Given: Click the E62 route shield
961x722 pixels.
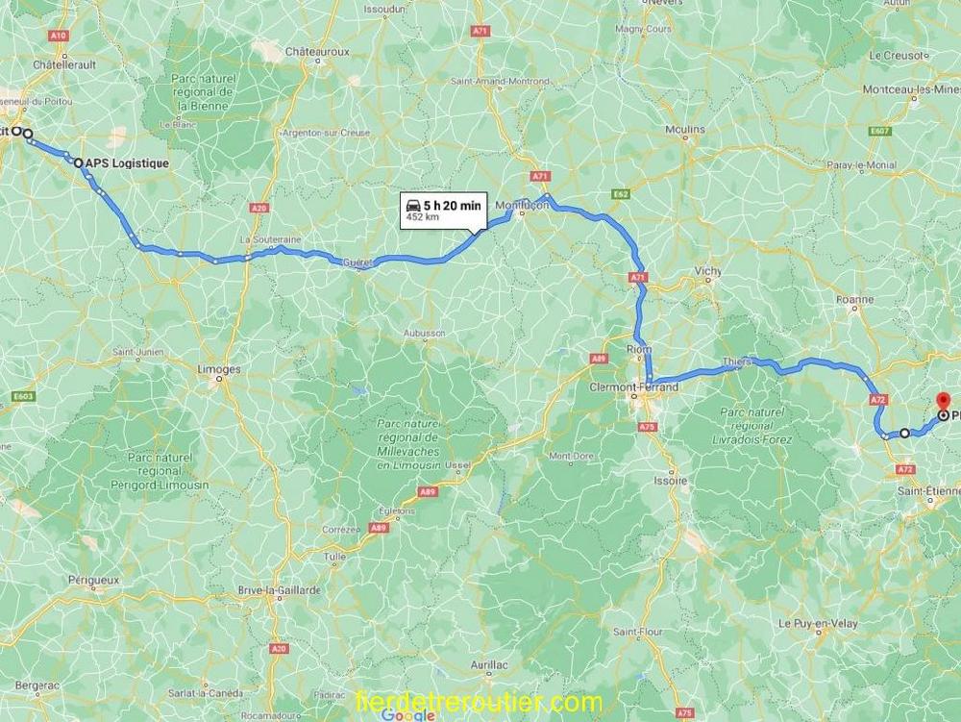Looking at the screenshot, I should point(621,194).
